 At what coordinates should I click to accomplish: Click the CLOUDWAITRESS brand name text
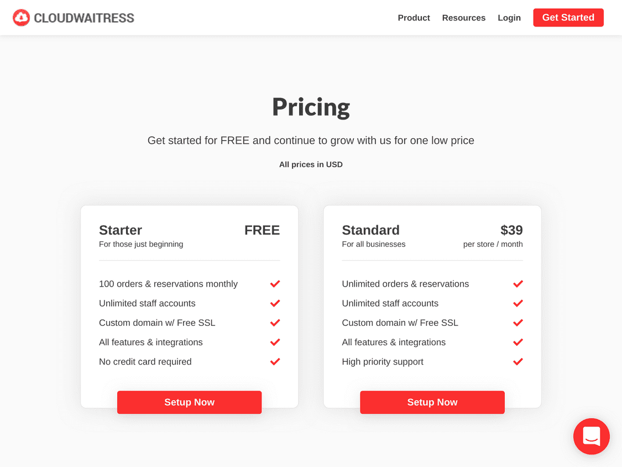click(84, 18)
